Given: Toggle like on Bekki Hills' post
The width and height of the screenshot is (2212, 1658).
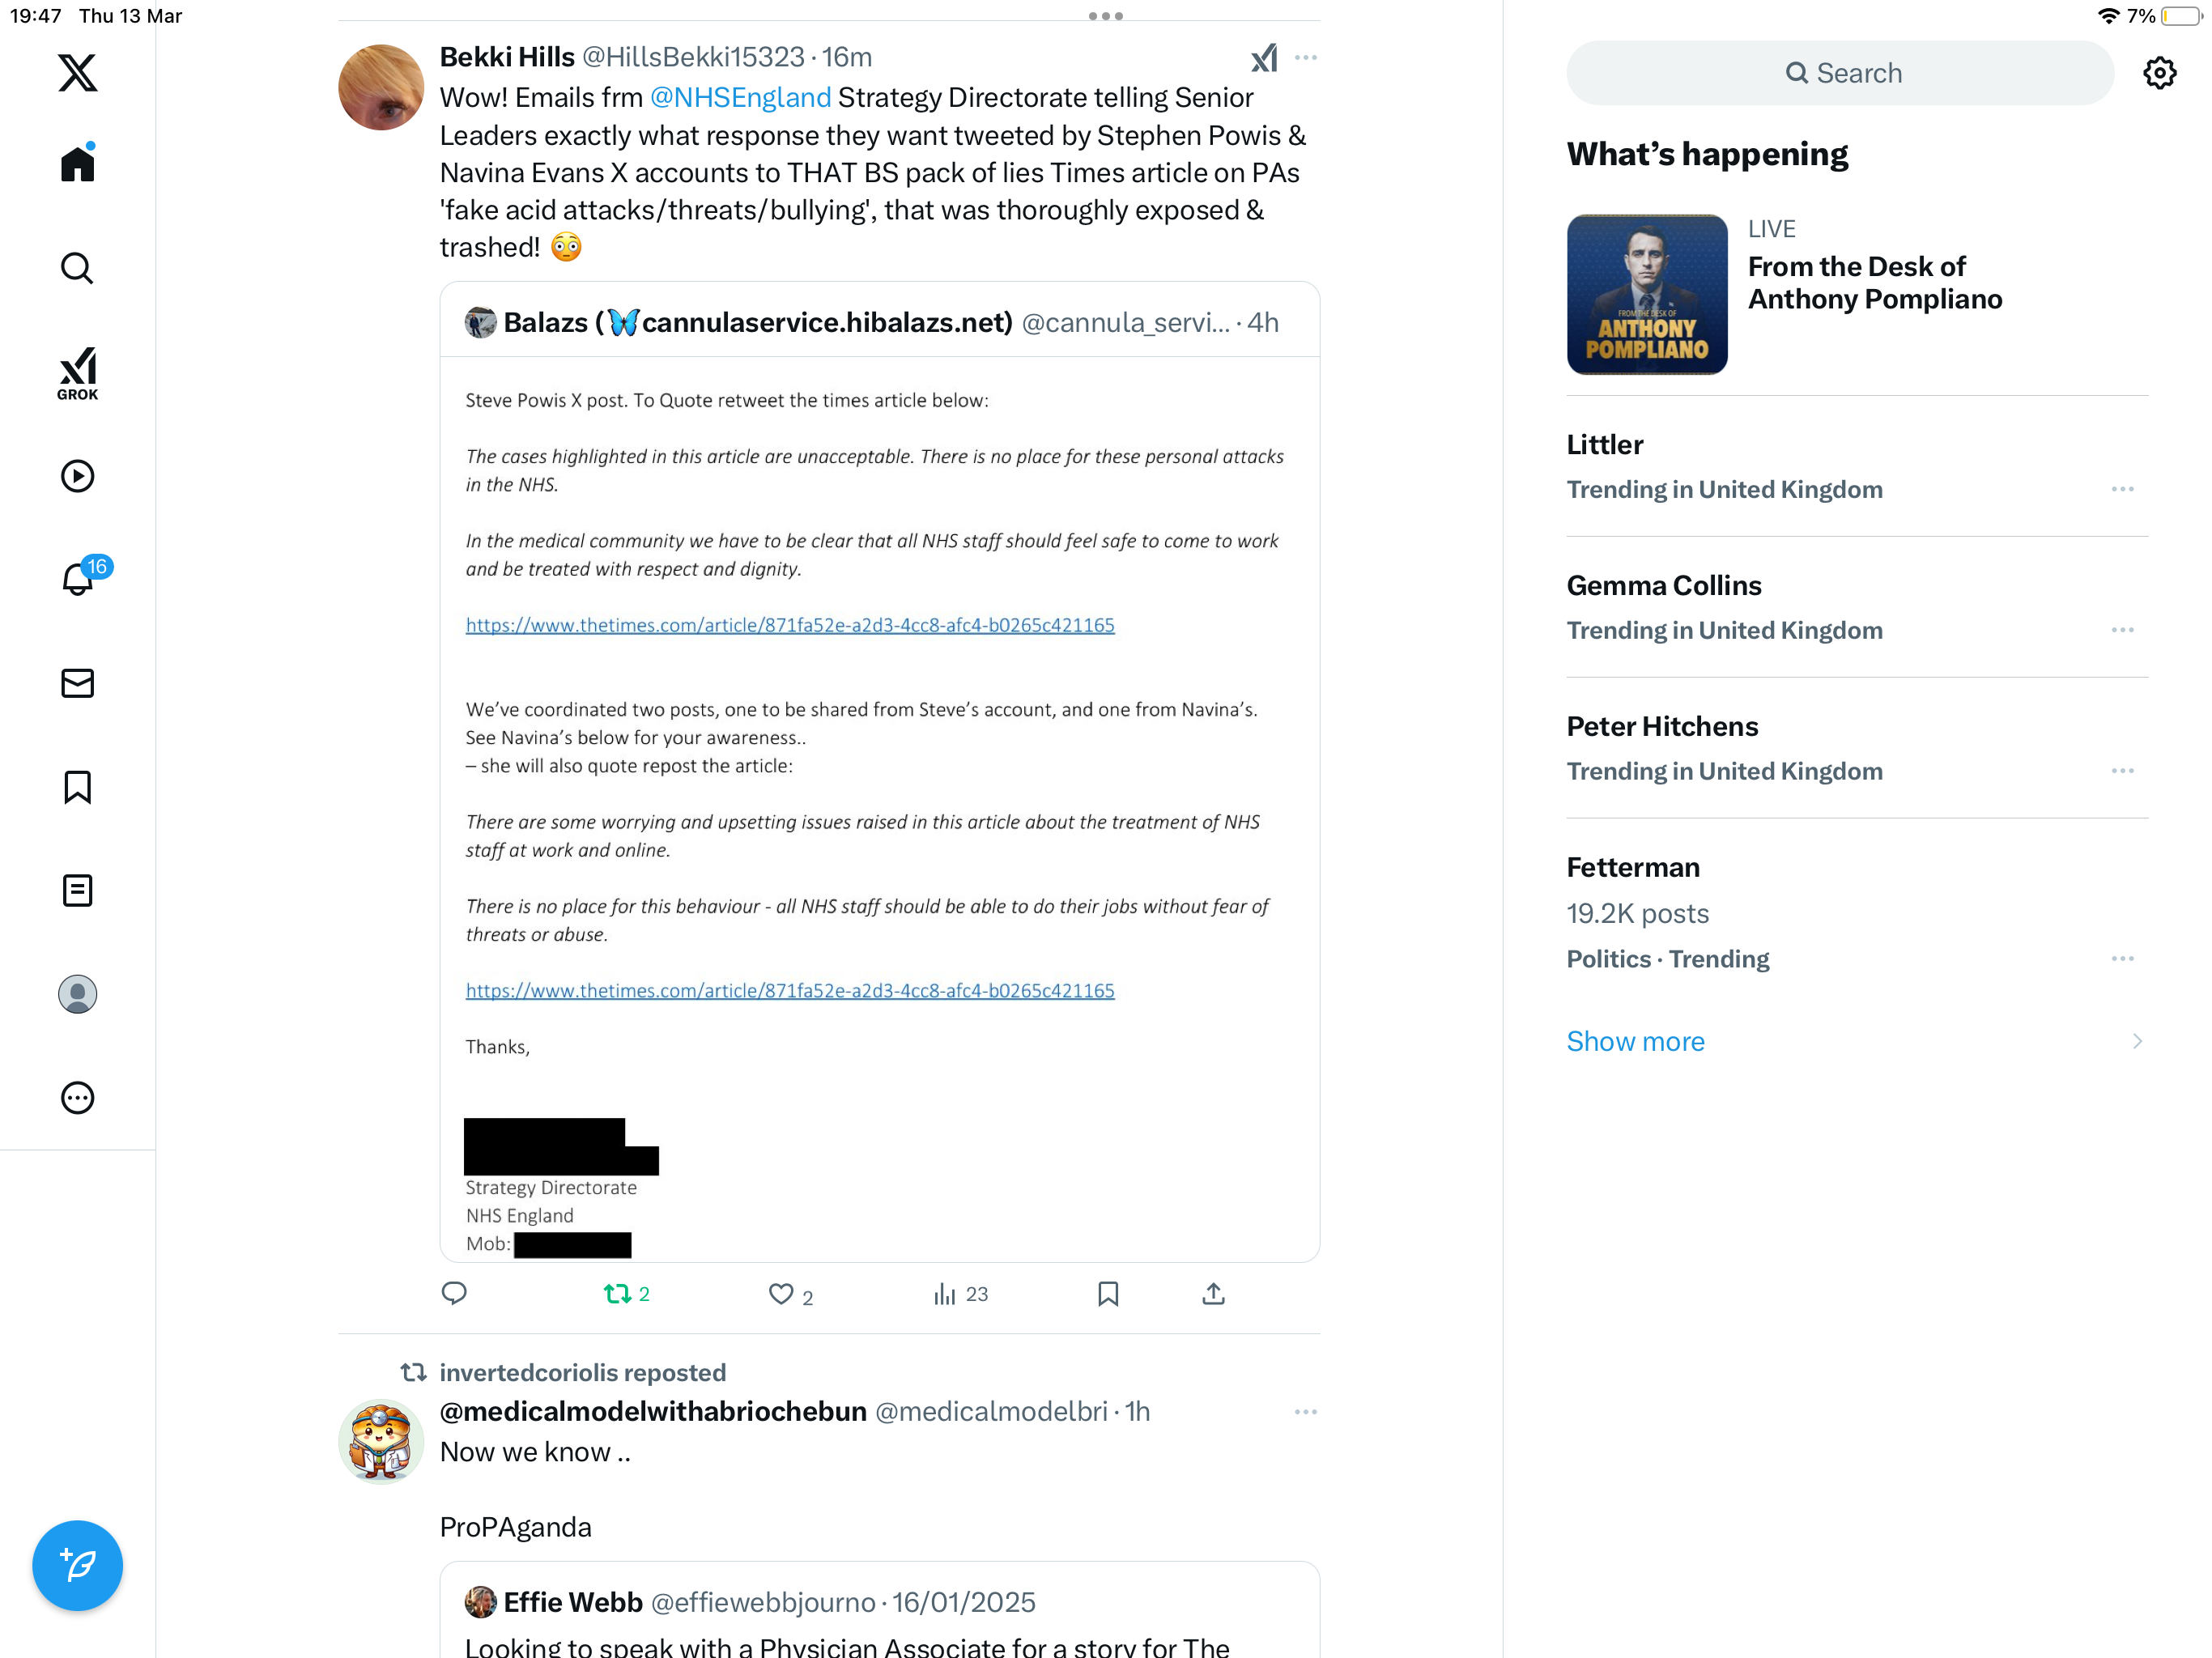Looking at the screenshot, I should click(x=790, y=1295).
